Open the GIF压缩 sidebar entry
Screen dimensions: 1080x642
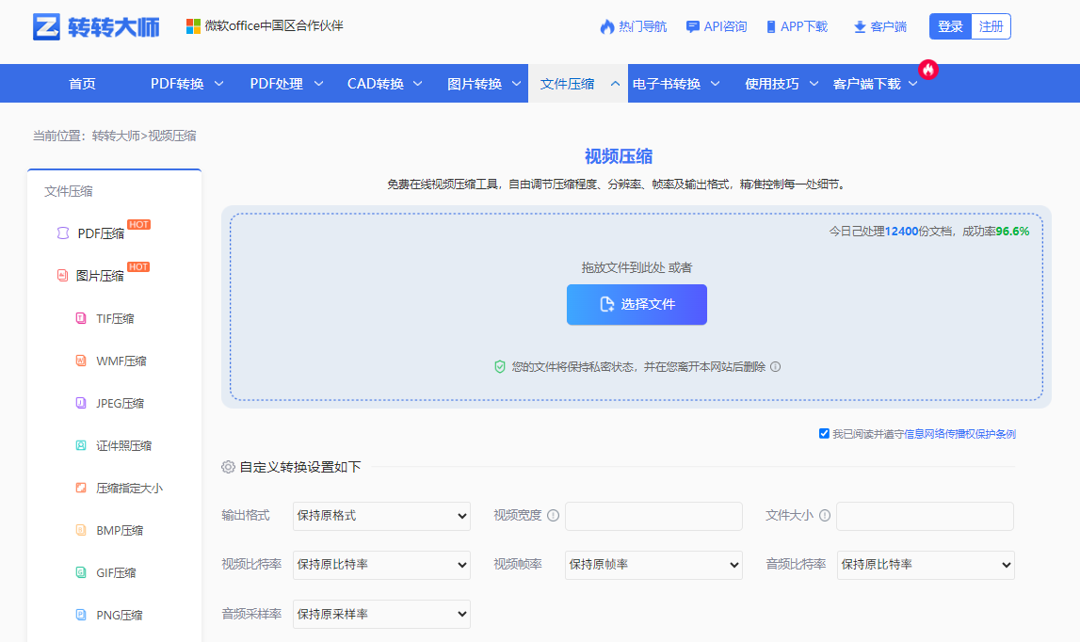116,572
